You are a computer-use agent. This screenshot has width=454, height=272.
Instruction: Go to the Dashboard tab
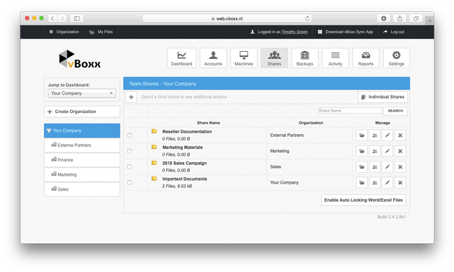click(x=182, y=58)
